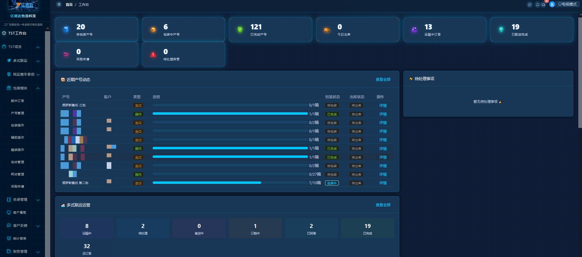
Task: Click the green shield 已完成产号 icon
Action: [x=240, y=30]
